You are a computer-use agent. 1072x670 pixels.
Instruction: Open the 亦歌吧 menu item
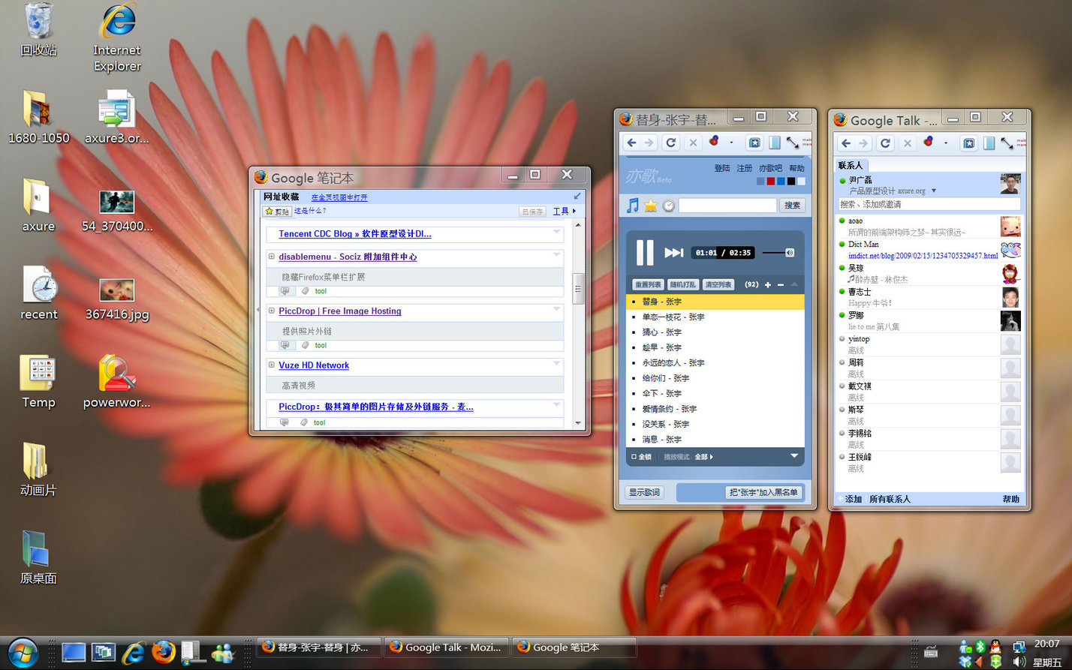click(770, 168)
